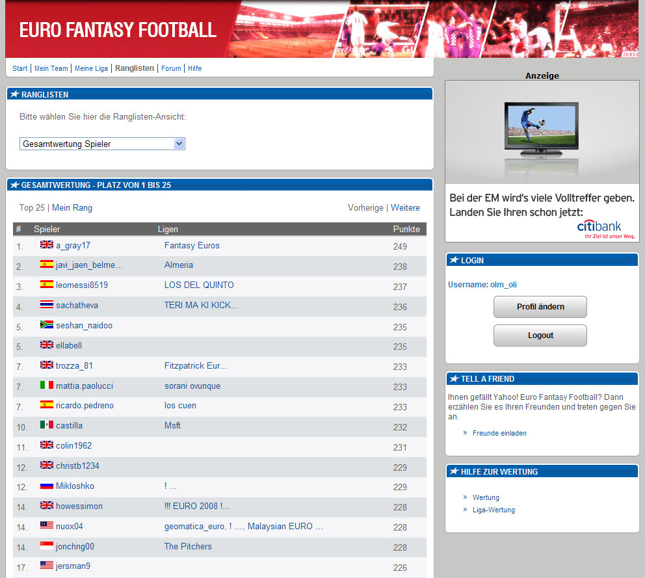This screenshot has width=645, height=578.
Task: Open the Freunde einladen link
Action: (x=499, y=433)
